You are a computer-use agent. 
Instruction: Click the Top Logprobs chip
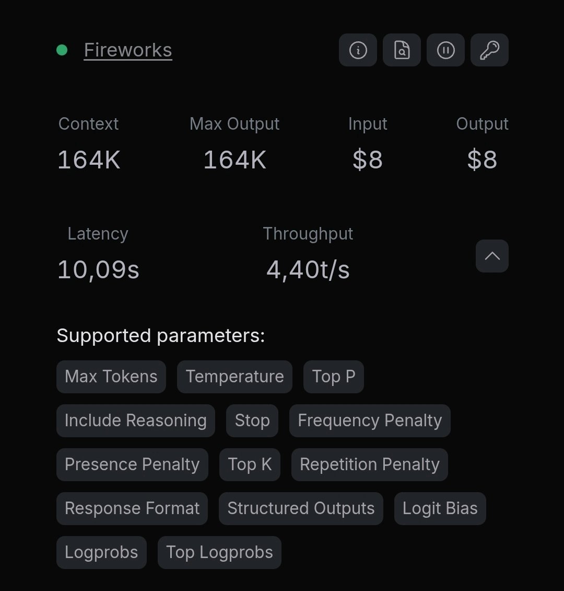tap(220, 552)
